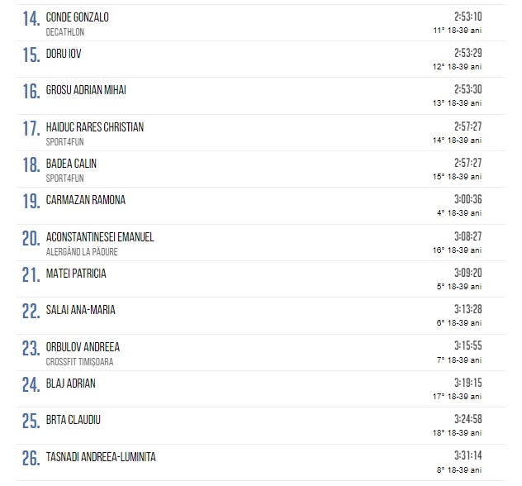Open HAIDUC RARES CHRISTIAN's result
The height and width of the screenshot is (486, 522).
95,127
